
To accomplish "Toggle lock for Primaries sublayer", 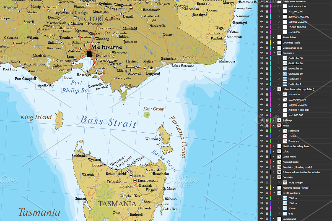I will pos(267,141).
